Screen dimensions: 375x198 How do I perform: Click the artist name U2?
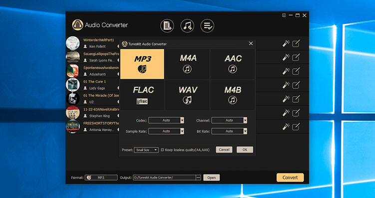pos(91,102)
